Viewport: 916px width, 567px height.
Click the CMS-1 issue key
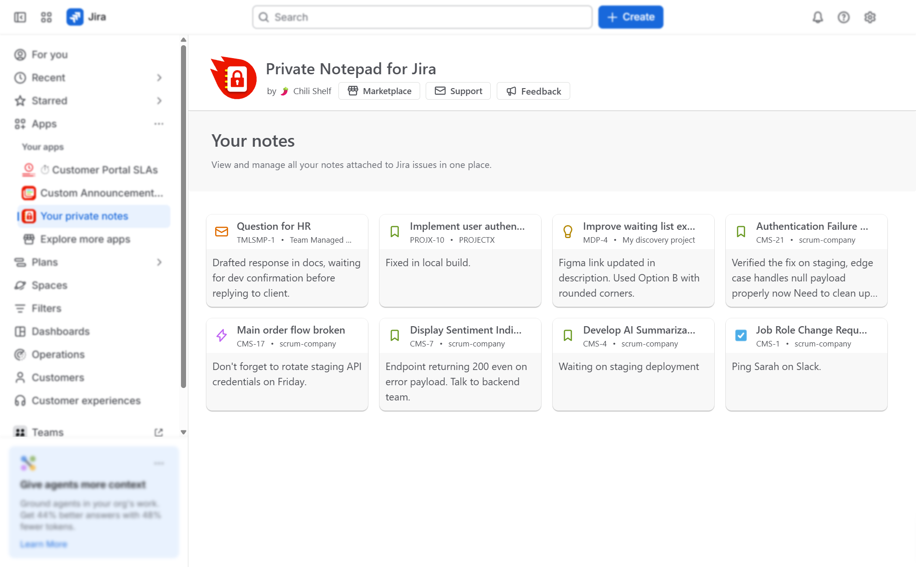768,344
